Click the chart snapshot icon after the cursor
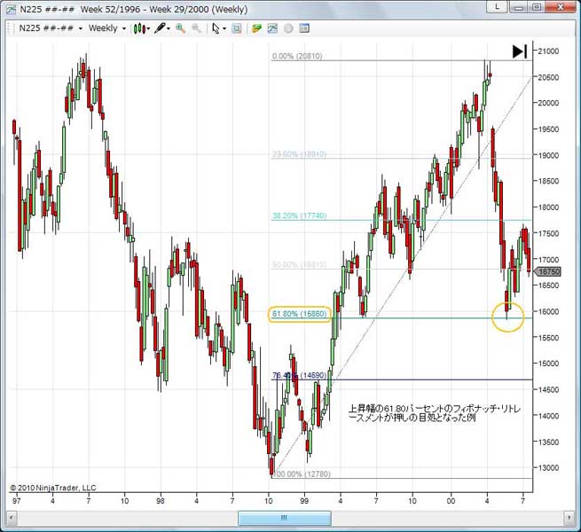The height and width of the screenshot is (532, 581). coord(236,28)
